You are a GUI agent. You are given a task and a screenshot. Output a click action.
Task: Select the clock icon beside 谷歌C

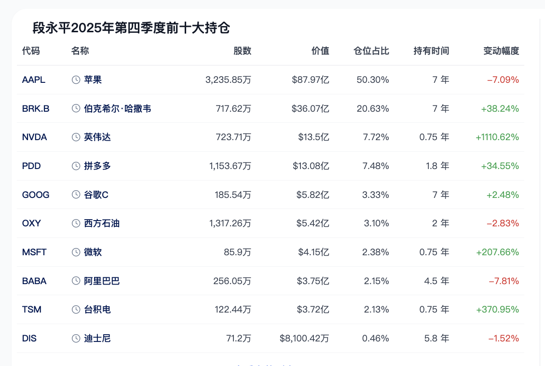pyautogui.click(x=76, y=195)
